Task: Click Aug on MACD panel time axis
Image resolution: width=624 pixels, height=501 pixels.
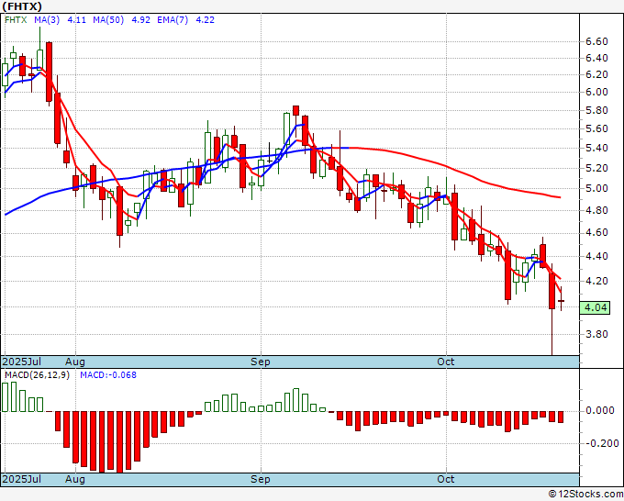Action: coord(75,479)
